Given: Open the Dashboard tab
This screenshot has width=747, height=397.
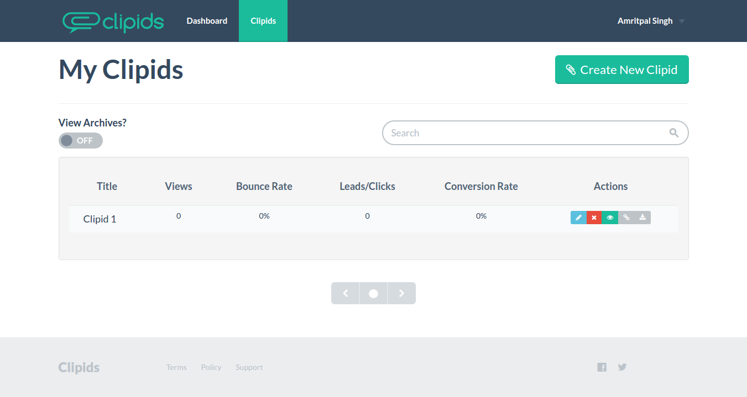Looking at the screenshot, I should point(207,21).
